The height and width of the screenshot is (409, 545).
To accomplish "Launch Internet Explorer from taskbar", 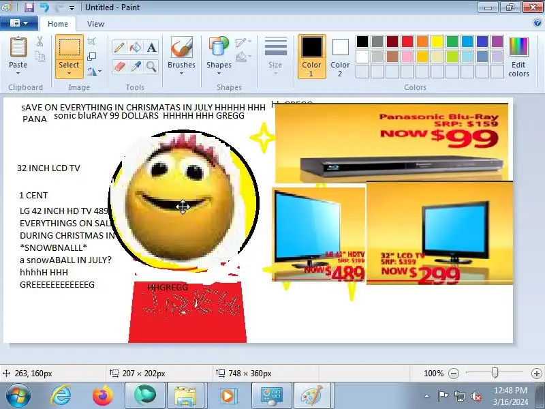I will pyautogui.click(x=61, y=395).
